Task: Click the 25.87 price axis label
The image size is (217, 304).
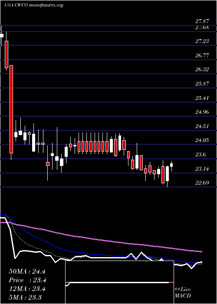Action: [x=202, y=84]
